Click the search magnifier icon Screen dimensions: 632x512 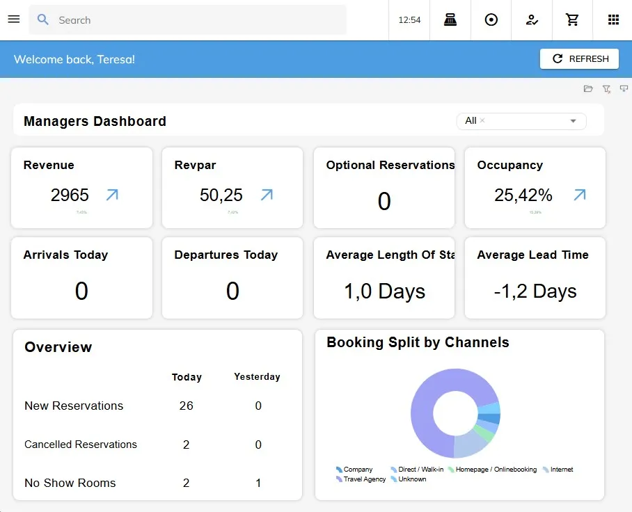point(42,19)
